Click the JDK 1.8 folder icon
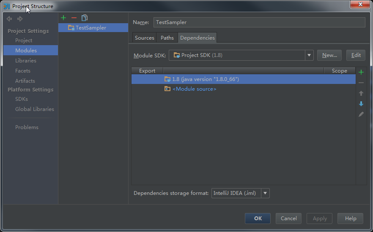This screenshot has height=232, width=373. [167, 79]
